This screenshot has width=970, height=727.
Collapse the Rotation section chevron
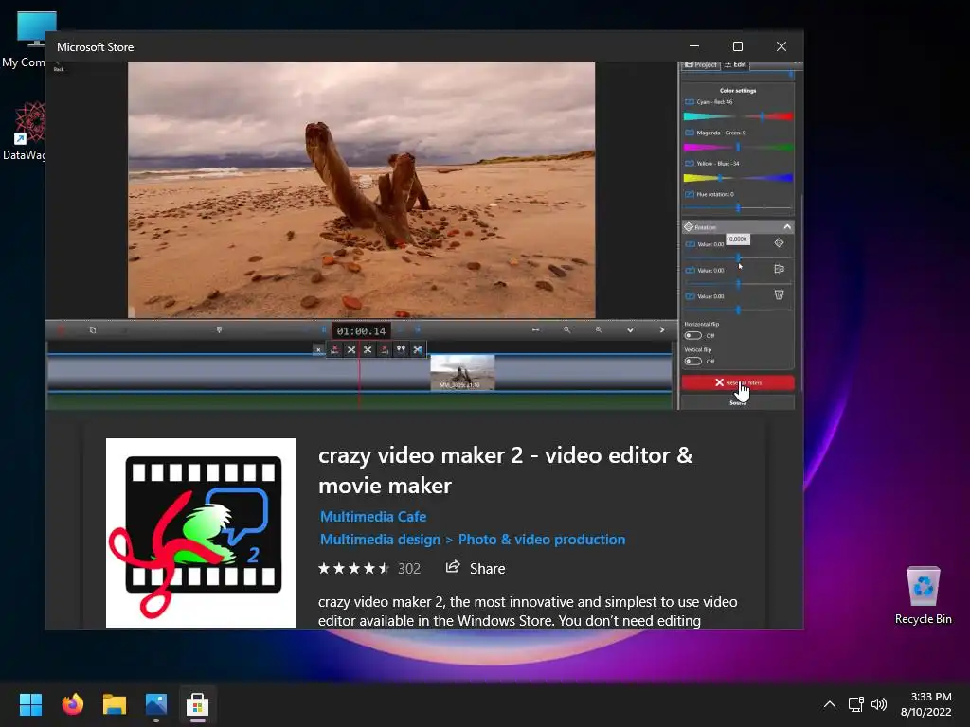click(787, 227)
